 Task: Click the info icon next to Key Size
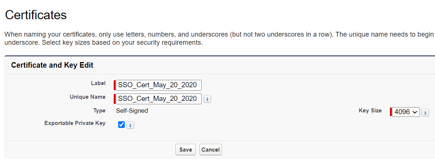pos(425,112)
